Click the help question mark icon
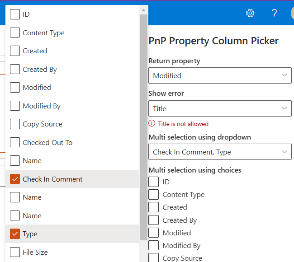 274,13
